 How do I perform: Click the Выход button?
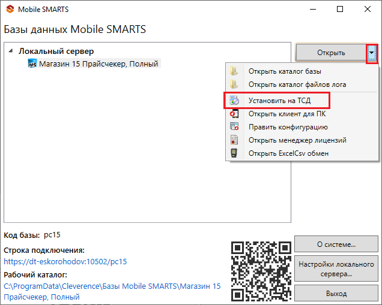[x=336, y=294]
